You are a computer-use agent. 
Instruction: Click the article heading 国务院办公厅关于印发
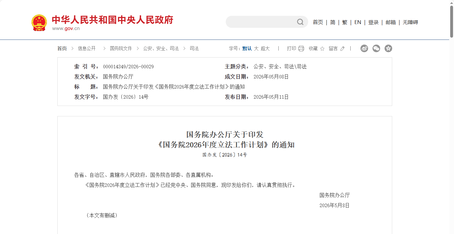click(x=225, y=134)
